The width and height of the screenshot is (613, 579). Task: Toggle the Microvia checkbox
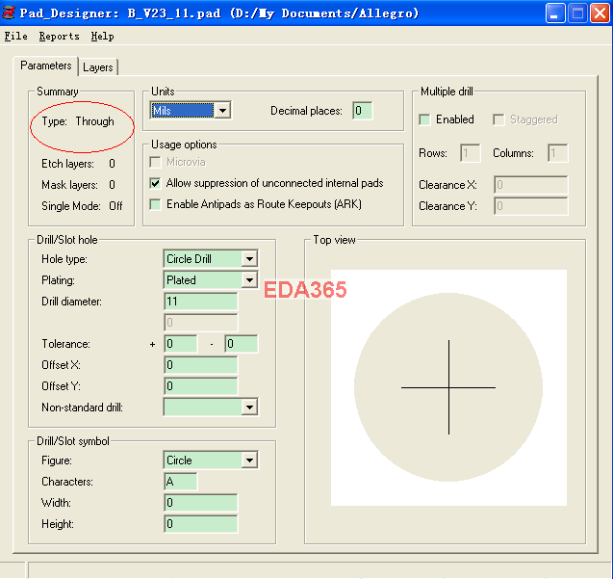pyautogui.click(x=155, y=162)
